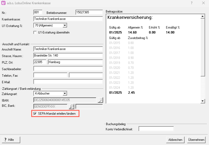Uncheck SEPA-Mandat erteilen/ändern
The width and height of the screenshot is (209, 145).
[x=35, y=114]
